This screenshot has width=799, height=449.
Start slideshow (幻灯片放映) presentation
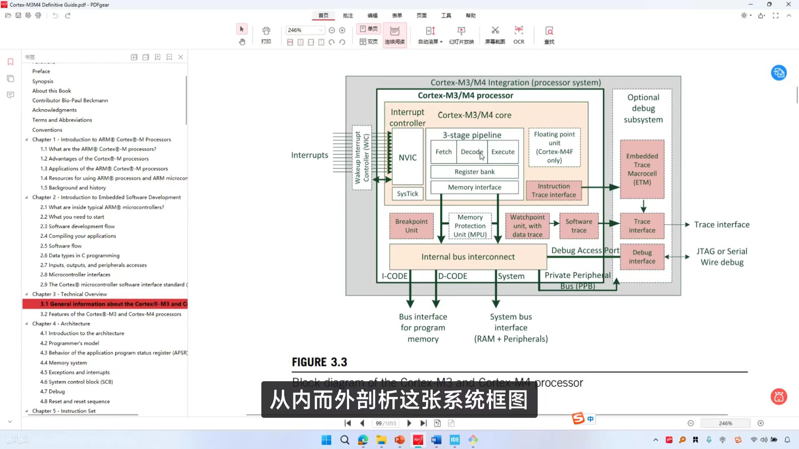(x=461, y=35)
